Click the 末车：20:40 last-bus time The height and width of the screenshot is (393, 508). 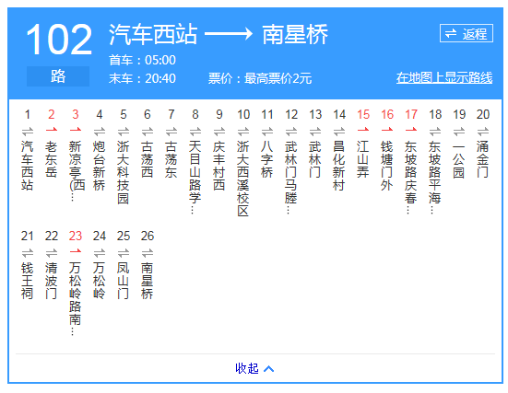coord(142,78)
